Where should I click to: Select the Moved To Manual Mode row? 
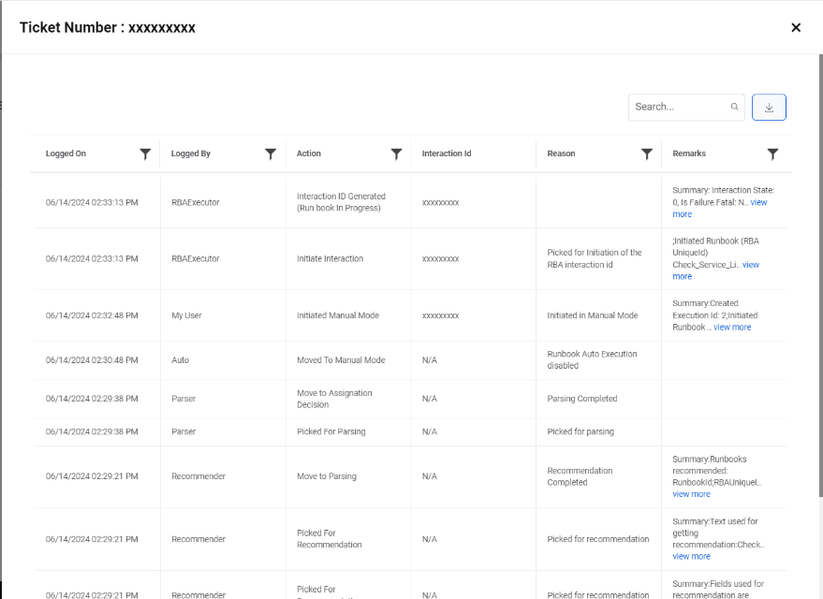click(x=341, y=360)
